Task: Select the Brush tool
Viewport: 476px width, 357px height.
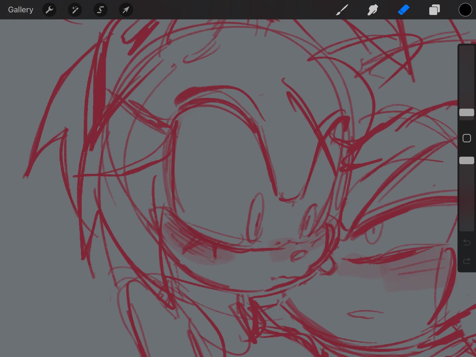Action: [342, 10]
